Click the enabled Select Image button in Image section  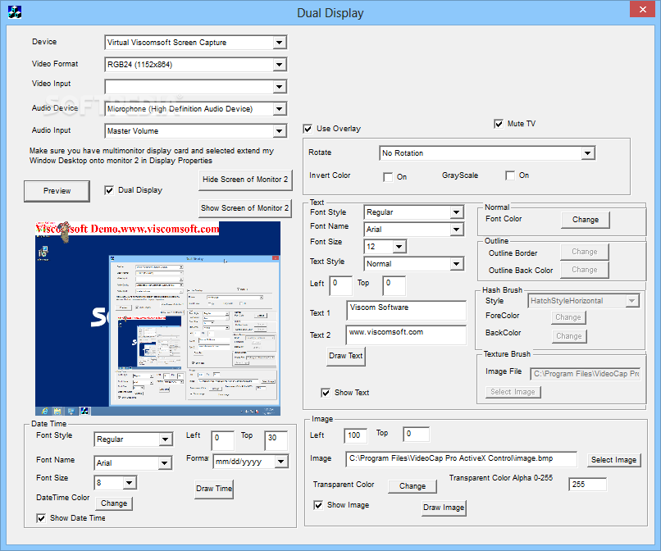613,460
